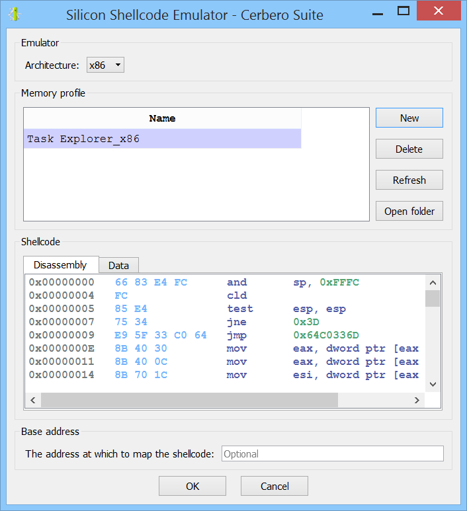467x511 pixels.
Task: Click the horizontal scroll left arrow
Action: click(x=33, y=400)
